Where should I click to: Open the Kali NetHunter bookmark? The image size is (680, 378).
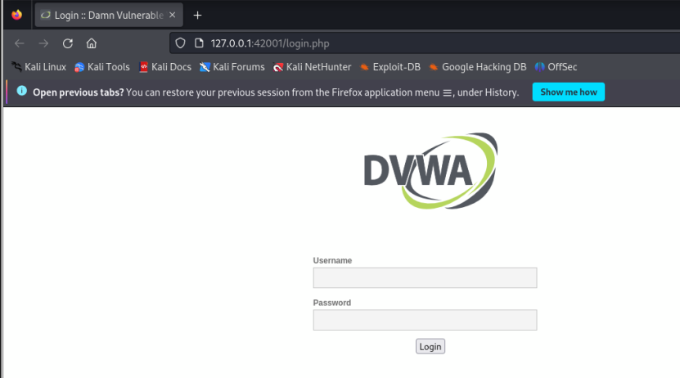pyautogui.click(x=312, y=67)
